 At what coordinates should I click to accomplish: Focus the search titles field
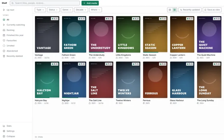[45, 3]
